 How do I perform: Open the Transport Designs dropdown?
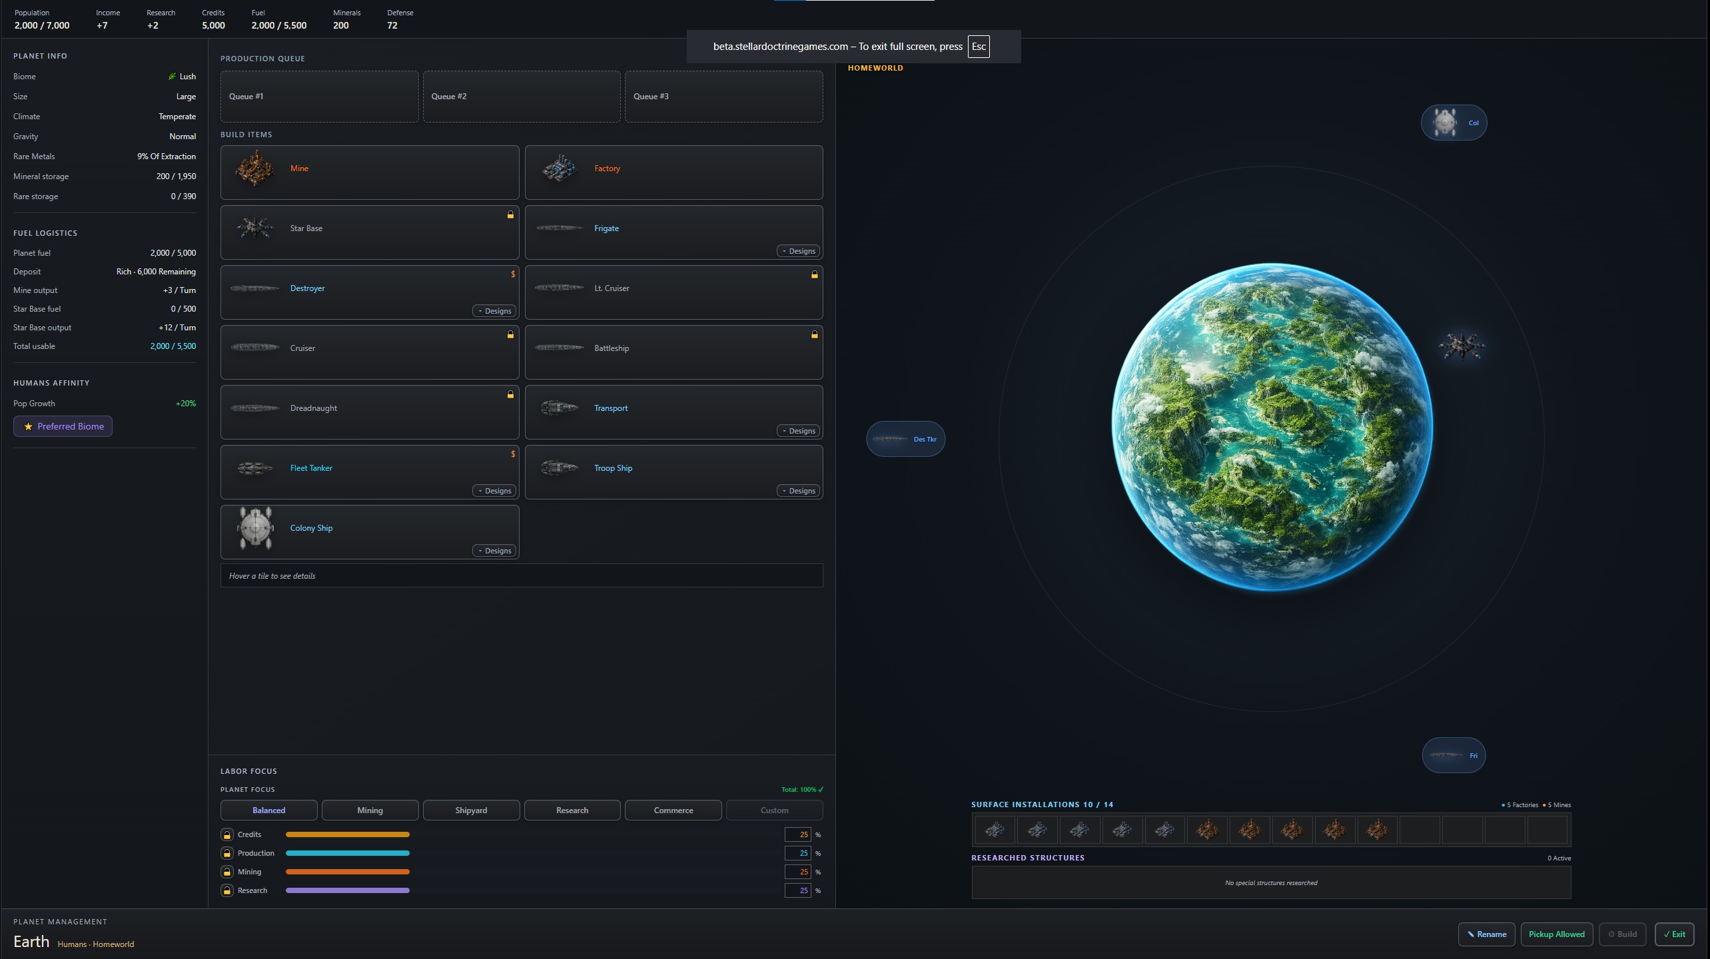click(x=798, y=431)
